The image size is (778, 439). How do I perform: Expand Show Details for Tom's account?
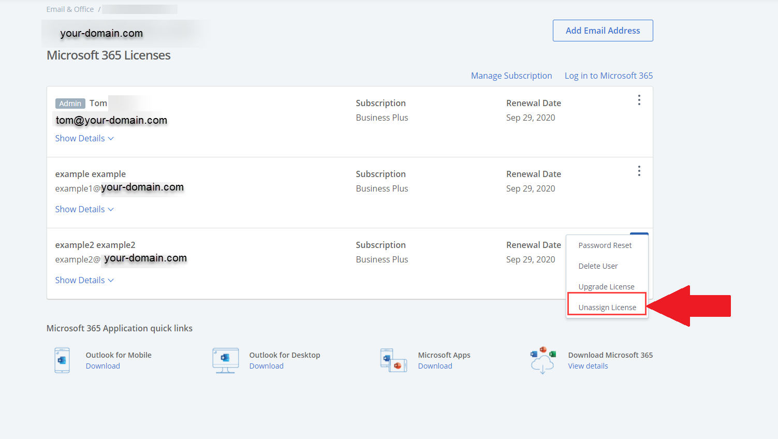84,138
